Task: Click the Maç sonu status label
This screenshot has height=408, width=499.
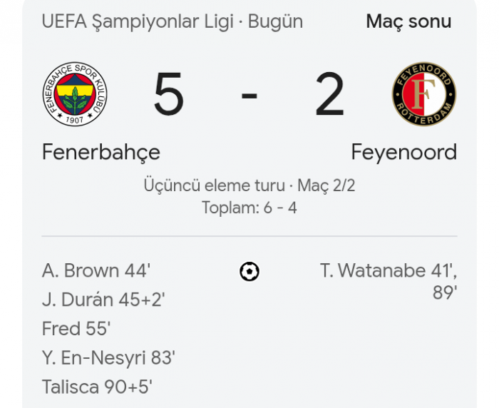Action: pos(408,21)
